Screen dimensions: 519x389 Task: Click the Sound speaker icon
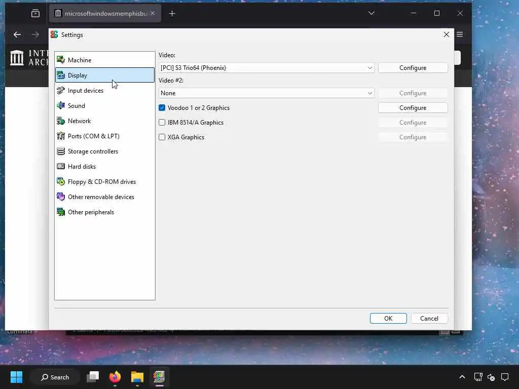tap(61, 105)
